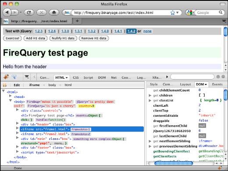This screenshot has height=171, width=228.
Task: Click the page vertical scrollbar thumb
Action: coord(225,31)
